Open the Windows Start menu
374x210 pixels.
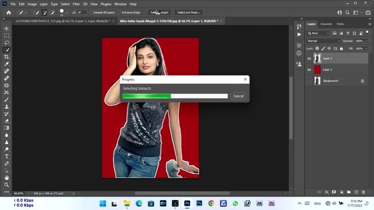click(x=103, y=204)
